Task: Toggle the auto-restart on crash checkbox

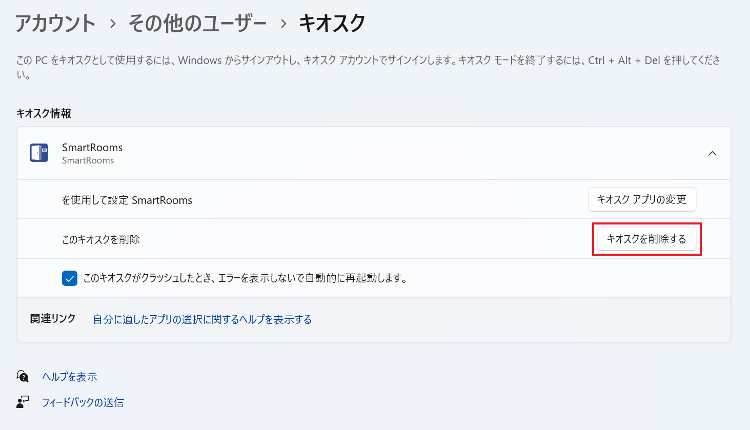Action: pos(70,278)
